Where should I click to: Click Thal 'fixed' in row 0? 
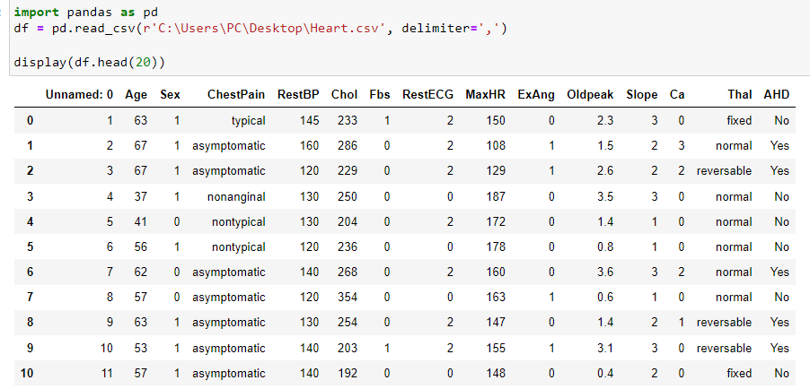[x=739, y=121]
